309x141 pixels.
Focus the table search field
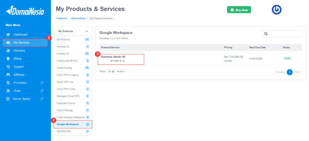pyautogui.click(x=282, y=34)
